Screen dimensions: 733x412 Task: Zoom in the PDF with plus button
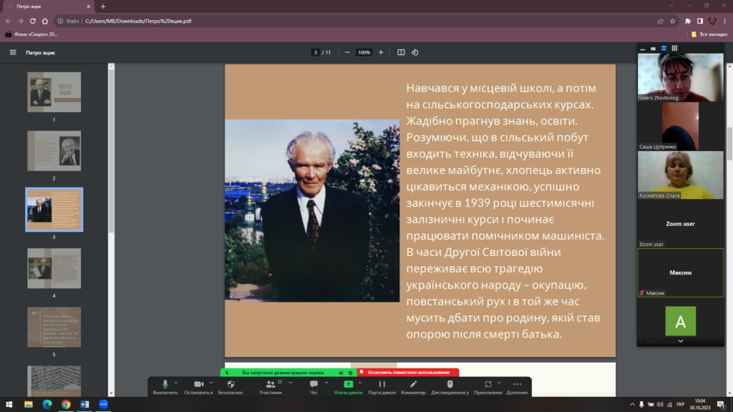click(x=381, y=52)
